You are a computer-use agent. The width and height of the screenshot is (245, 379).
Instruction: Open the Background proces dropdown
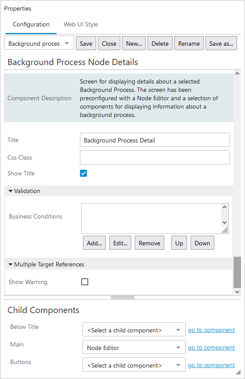pos(39,43)
